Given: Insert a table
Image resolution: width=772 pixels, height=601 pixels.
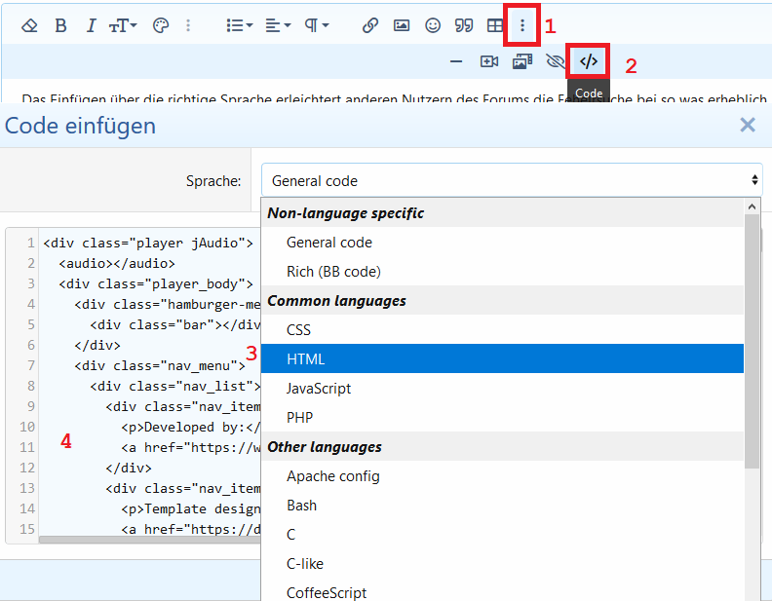Looking at the screenshot, I should coord(495,25).
